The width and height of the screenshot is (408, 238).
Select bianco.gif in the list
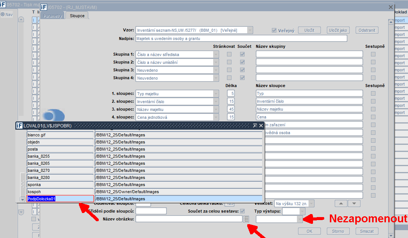click(60, 135)
